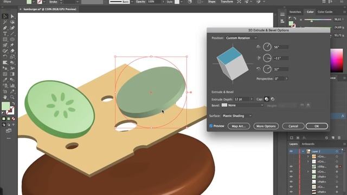Hide the Ellipse sublayer via eye icon
This screenshot has height=195, width=347.
coord(291,166)
